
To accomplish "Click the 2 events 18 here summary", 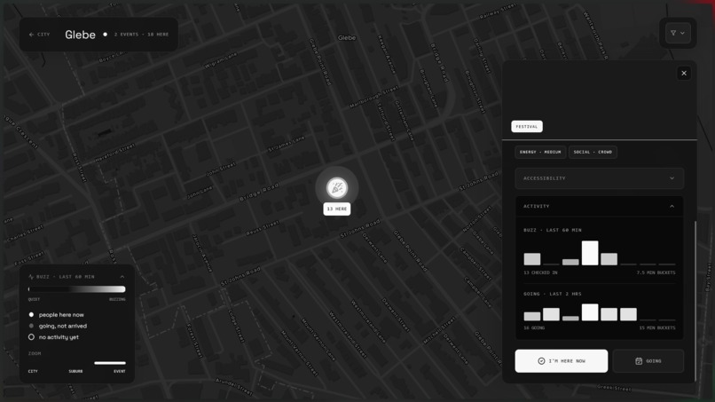I will click(x=141, y=35).
